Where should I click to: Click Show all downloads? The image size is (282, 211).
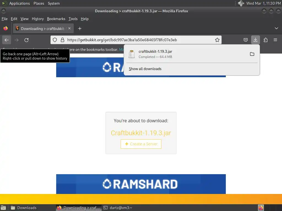click(145, 69)
